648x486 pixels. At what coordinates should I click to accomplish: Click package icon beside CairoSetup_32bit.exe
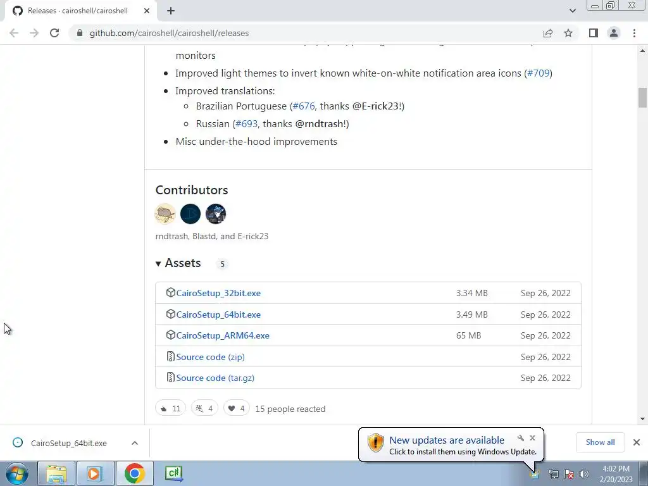click(x=171, y=292)
